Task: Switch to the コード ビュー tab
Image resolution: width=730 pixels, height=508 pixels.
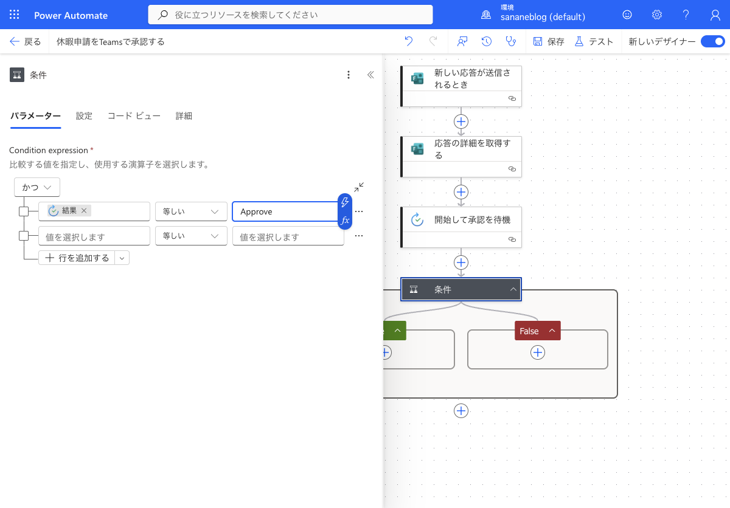Action: pyautogui.click(x=134, y=116)
